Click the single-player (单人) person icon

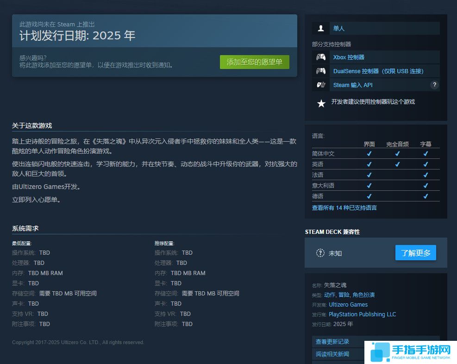point(320,28)
